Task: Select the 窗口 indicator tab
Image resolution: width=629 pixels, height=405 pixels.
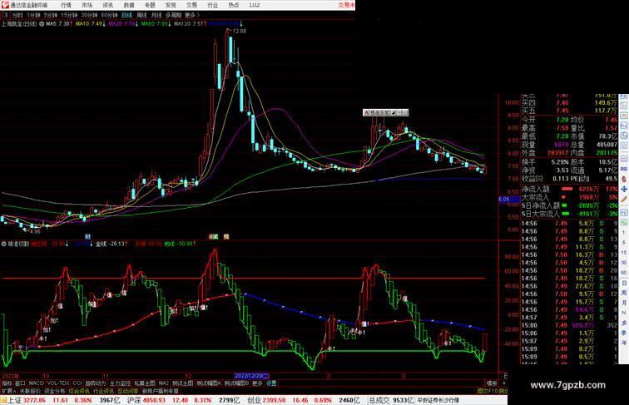Action: 20,383
